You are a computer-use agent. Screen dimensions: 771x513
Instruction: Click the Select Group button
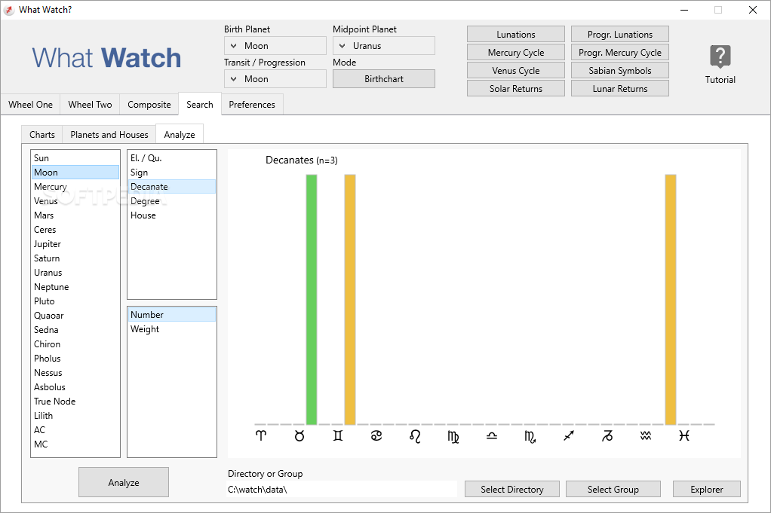click(x=613, y=490)
